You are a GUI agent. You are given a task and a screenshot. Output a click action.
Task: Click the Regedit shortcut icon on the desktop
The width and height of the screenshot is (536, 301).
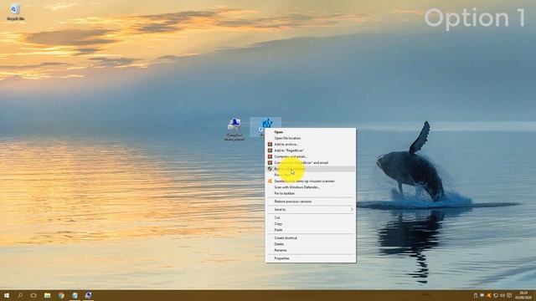(267, 124)
